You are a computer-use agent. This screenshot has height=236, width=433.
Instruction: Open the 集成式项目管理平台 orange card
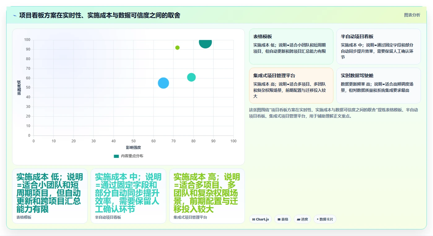(x=291, y=86)
